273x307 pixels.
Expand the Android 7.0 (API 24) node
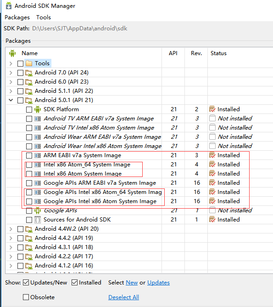pyautogui.click(x=11, y=73)
